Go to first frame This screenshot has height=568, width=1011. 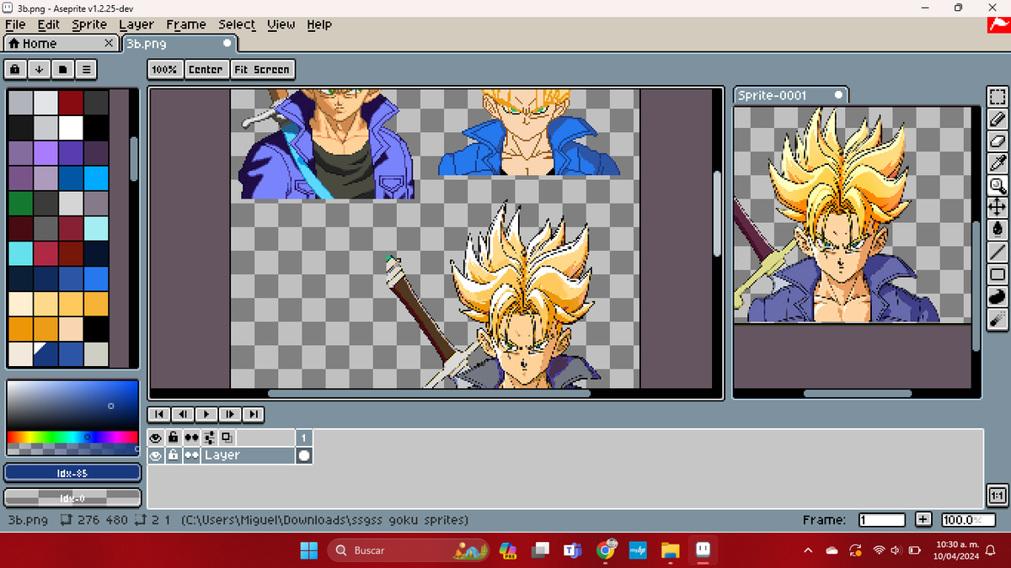[158, 414]
